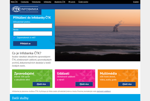Click Zjistit více under Události
This screenshot has height=101, width=150.
coord(84,84)
